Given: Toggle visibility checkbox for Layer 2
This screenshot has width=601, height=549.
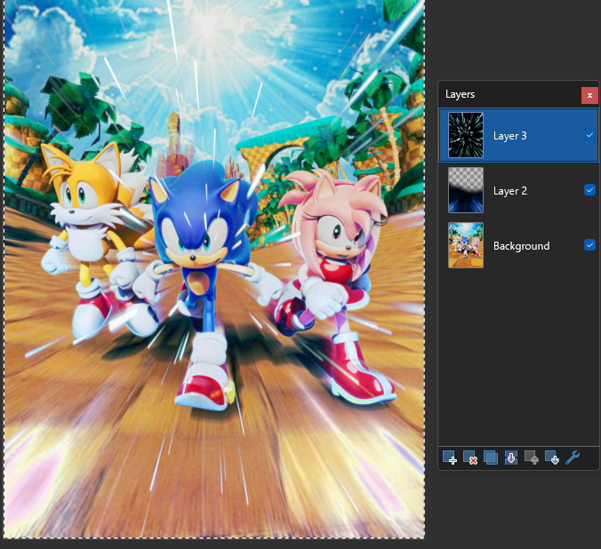Looking at the screenshot, I should pyautogui.click(x=589, y=189).
